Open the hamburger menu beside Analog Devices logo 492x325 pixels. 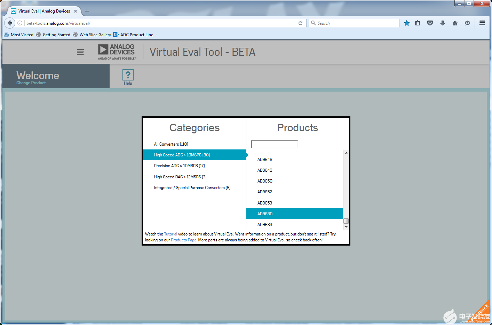click(x=80, y=52)
